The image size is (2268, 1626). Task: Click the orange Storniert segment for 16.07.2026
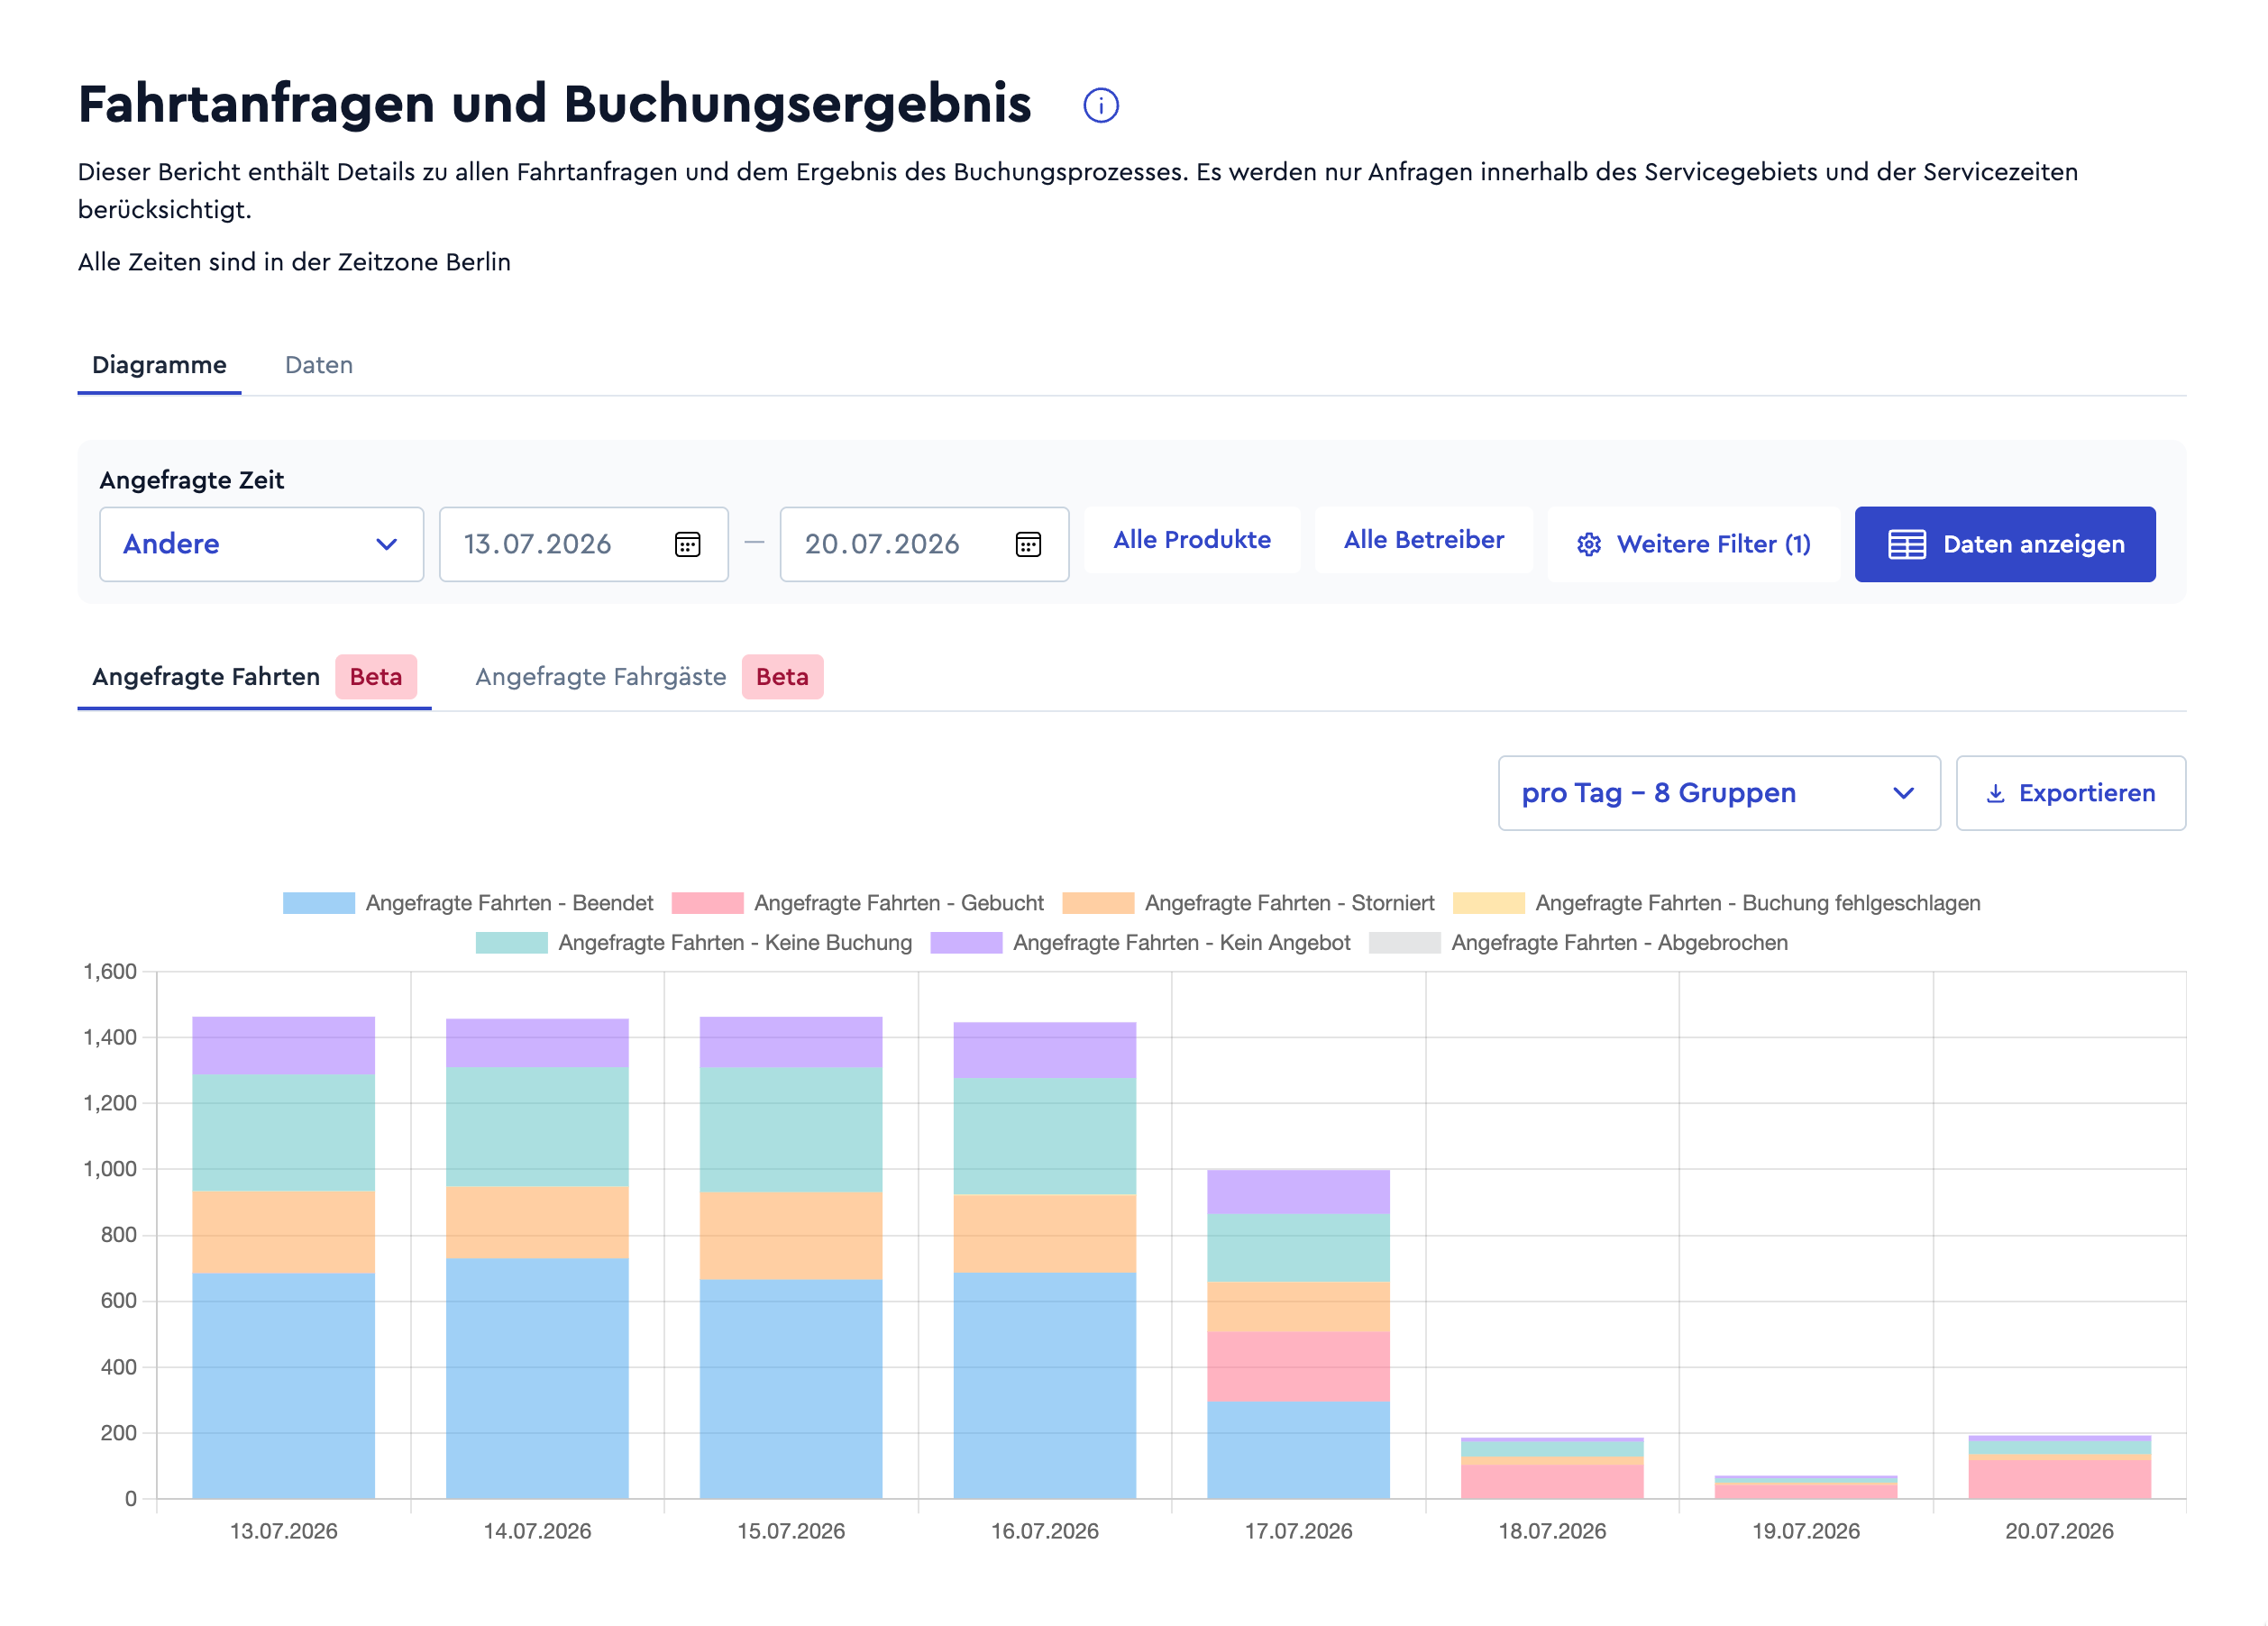[x=1044, y=1234]
